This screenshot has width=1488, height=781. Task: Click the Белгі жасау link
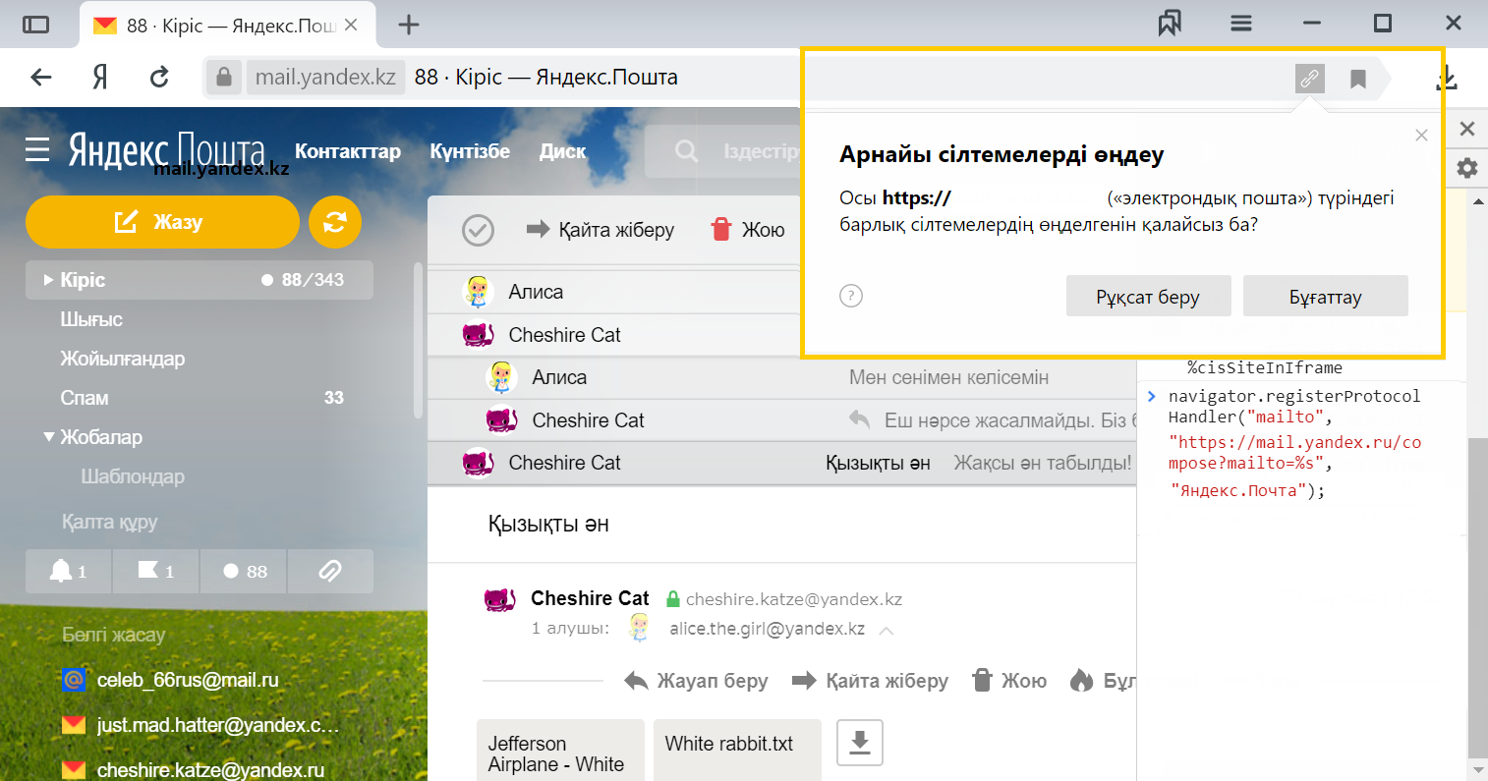114,635
